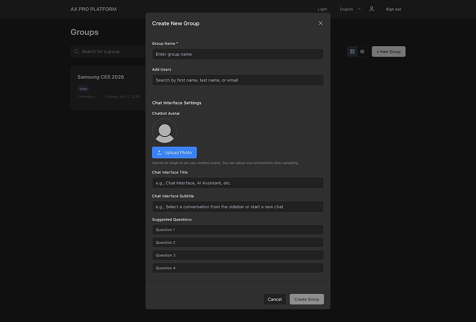Switch to grid view layout
This screenshot has height=322, width=476.
tap(352, 51)
